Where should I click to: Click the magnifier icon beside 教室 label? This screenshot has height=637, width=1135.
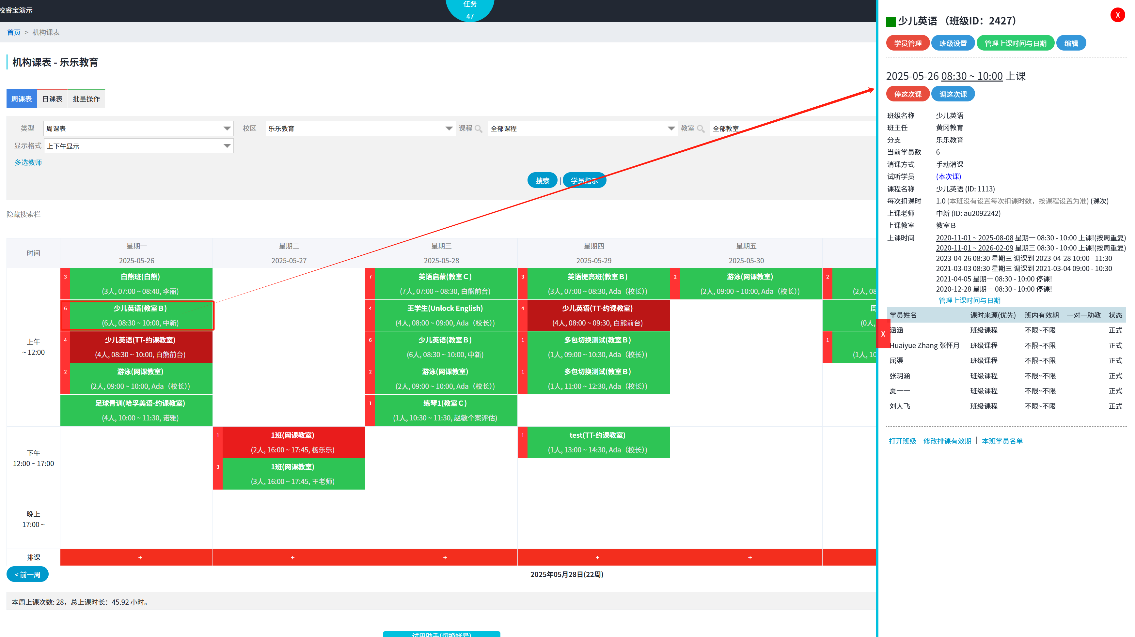pos(701,129)
